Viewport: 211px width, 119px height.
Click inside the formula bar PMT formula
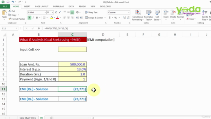pos(56,28)
